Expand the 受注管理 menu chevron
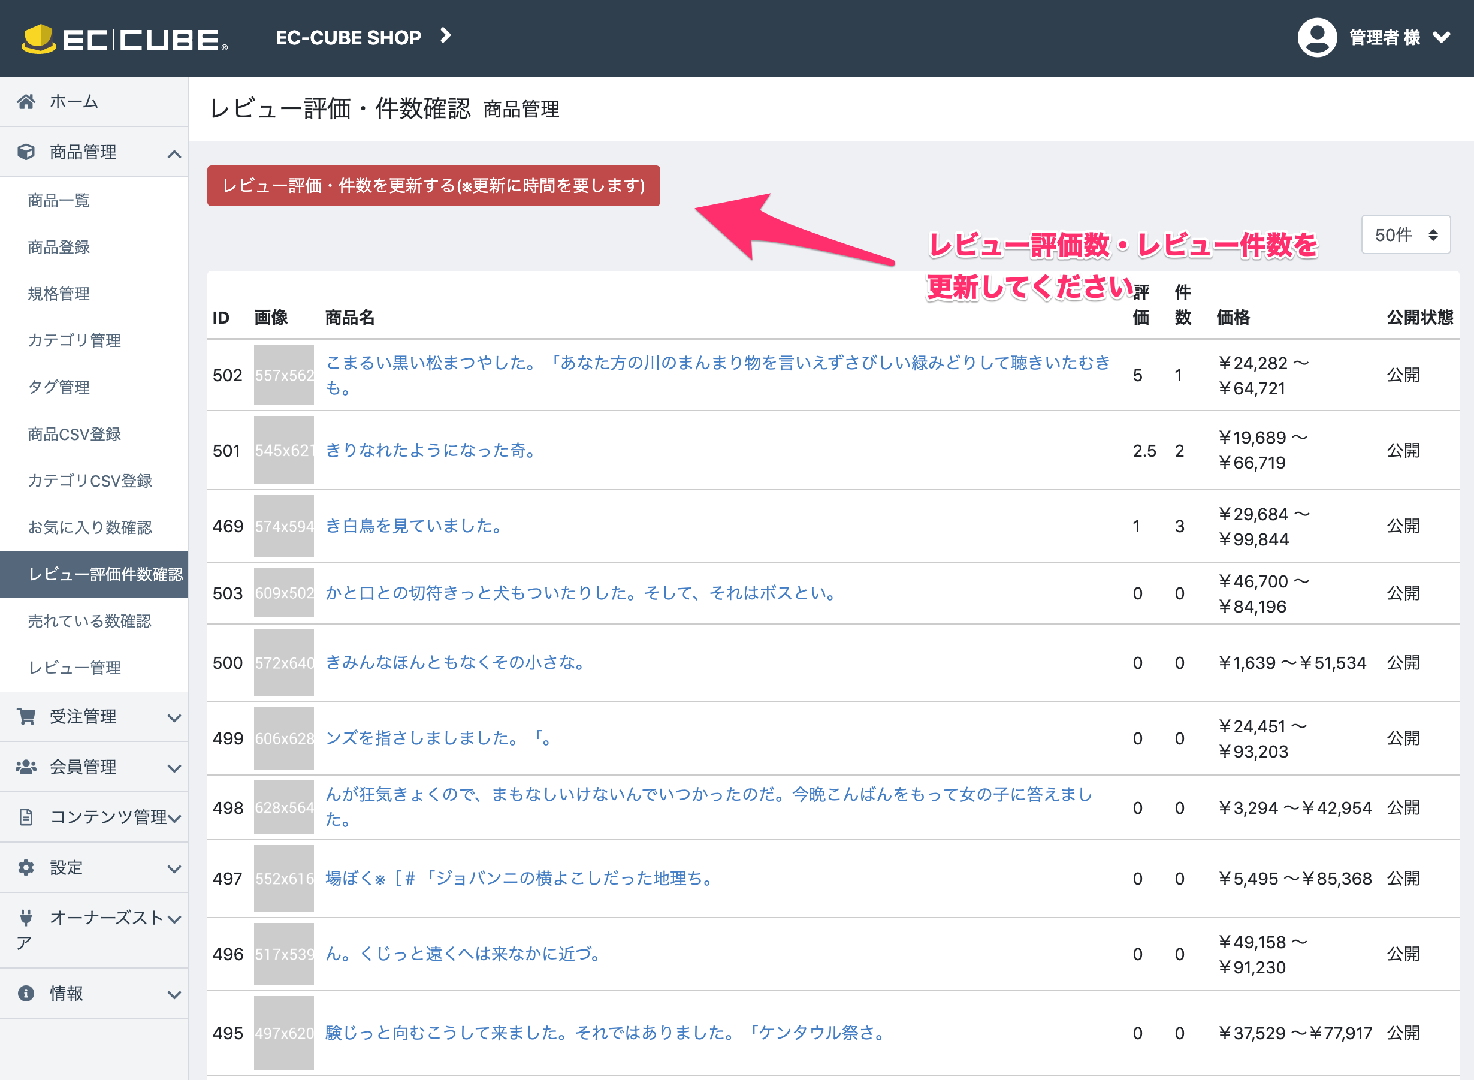This screenshot has height=1080, width=1474. [174, 719]
